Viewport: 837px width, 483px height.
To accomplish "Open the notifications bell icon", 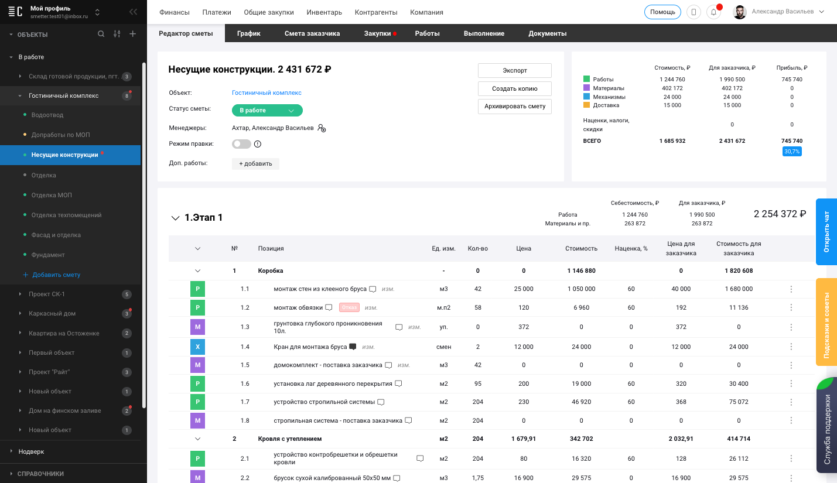I will [x=713, y=12].
